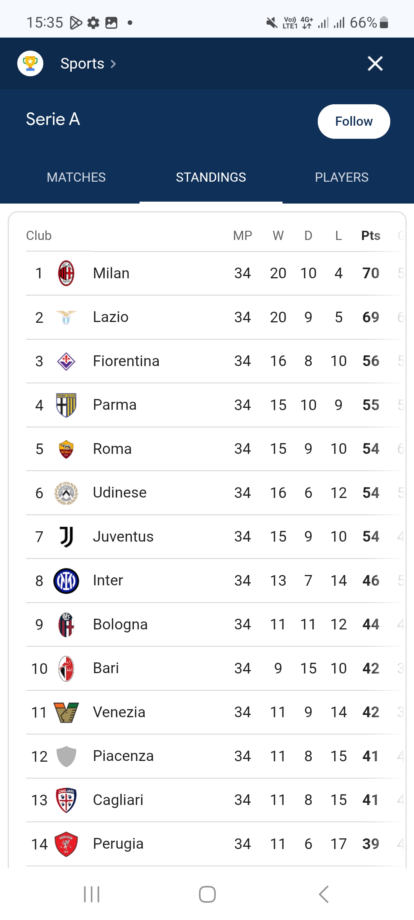The image size is (414, 920).
Task: Open the Juventus logo
Action: [66, 537]
